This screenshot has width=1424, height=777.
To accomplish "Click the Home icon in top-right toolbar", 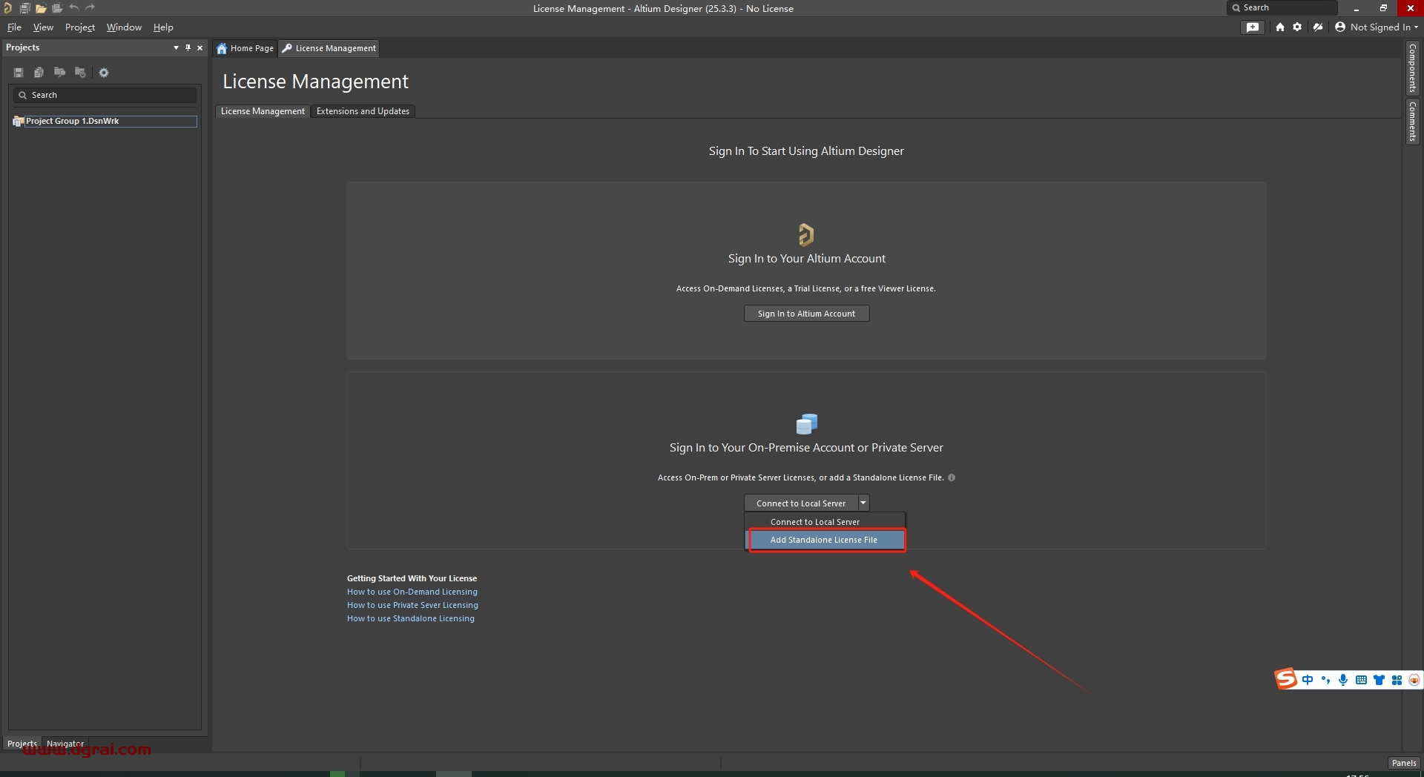I will click(x=1280, y=27).
